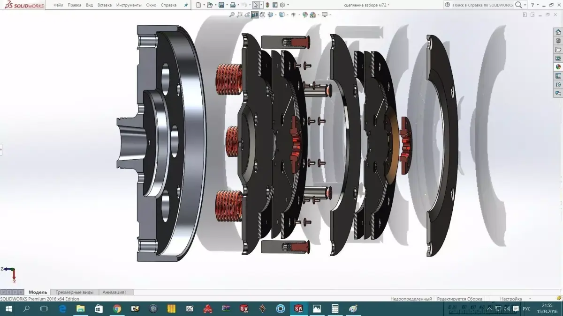
Task: Click the Настройка status bar button
Action: point(511,299)
